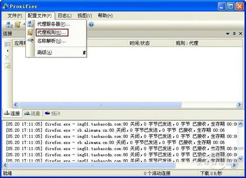The height and width of the screenshot is (178, 246).
Task: Open the 连接 panel dropdown arrow
Action: 228,34
